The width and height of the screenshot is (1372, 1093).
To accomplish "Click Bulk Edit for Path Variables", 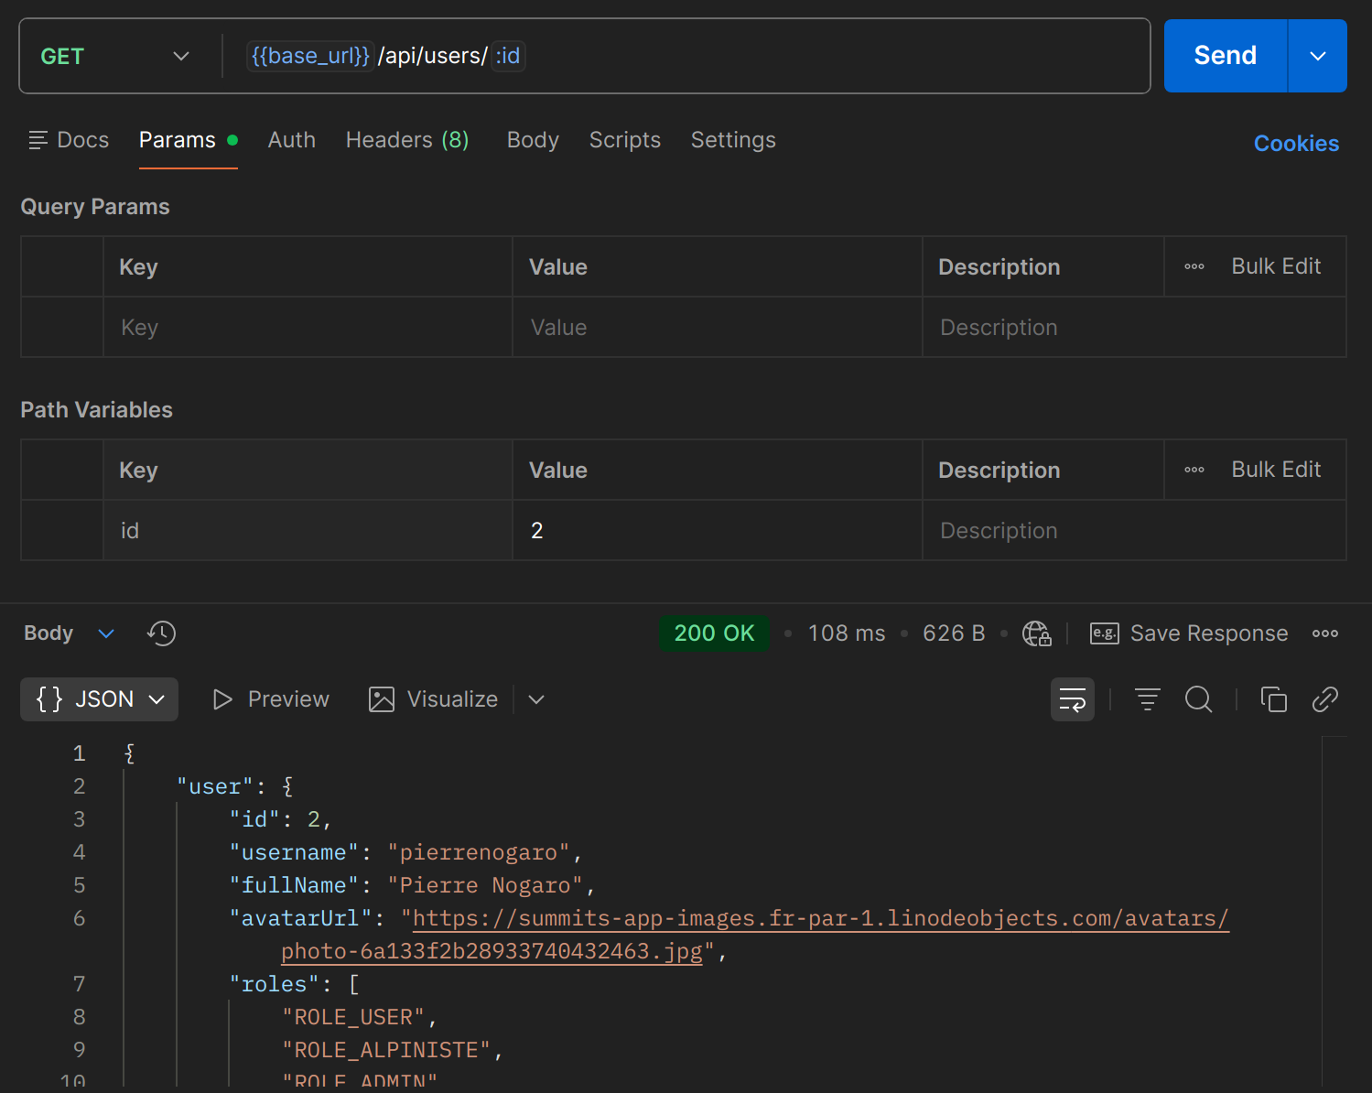I will (x=1276, y=470).
